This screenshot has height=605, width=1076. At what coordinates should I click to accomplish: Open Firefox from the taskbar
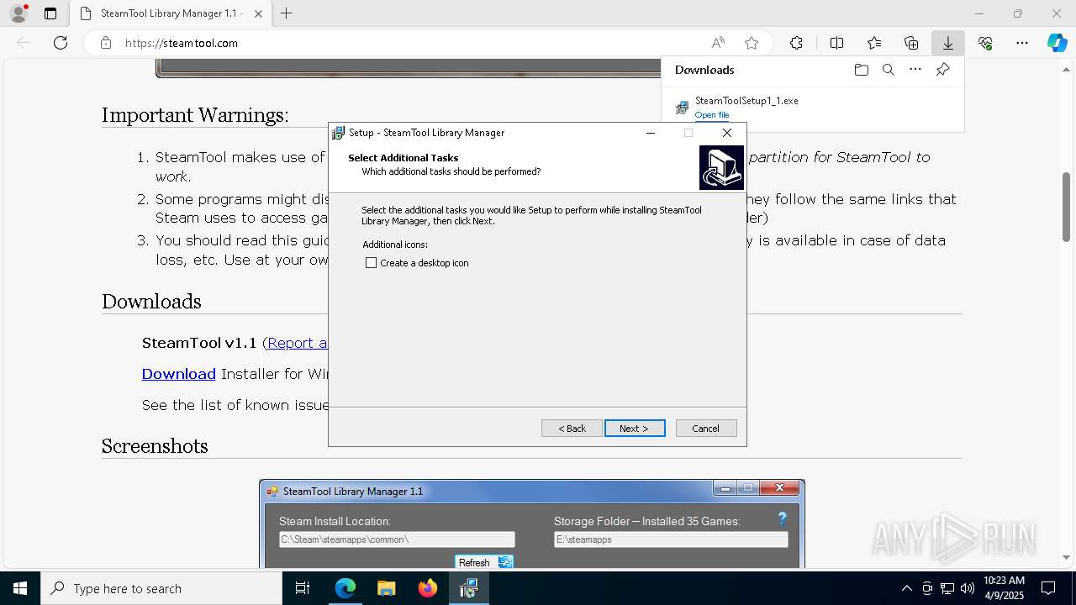[427, 588]
